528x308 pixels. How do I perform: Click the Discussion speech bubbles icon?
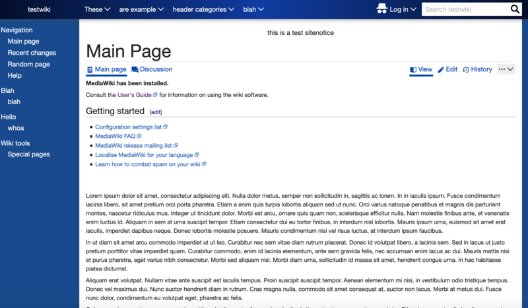click(x=135, y=70)
